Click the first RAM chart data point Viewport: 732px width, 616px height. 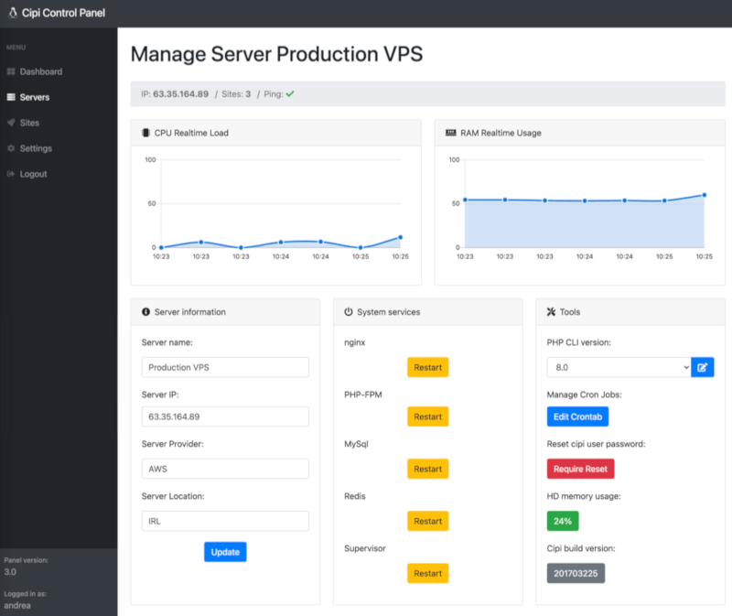click(x=465, y=200)
